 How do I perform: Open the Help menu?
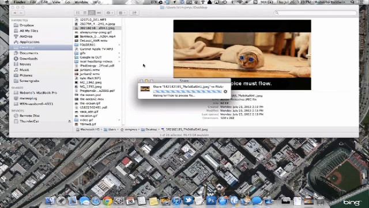[96, 2]
